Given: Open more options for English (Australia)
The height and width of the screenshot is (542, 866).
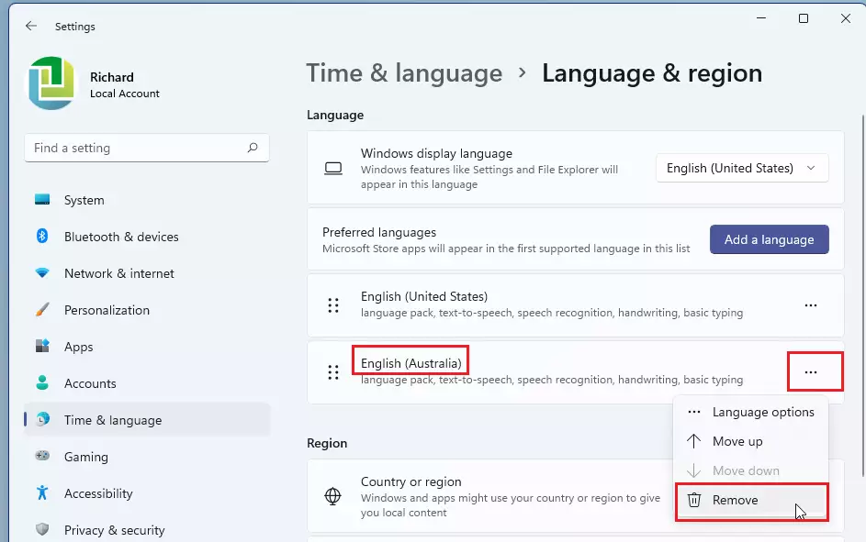Looking at the screenshot, I should 810,372.
